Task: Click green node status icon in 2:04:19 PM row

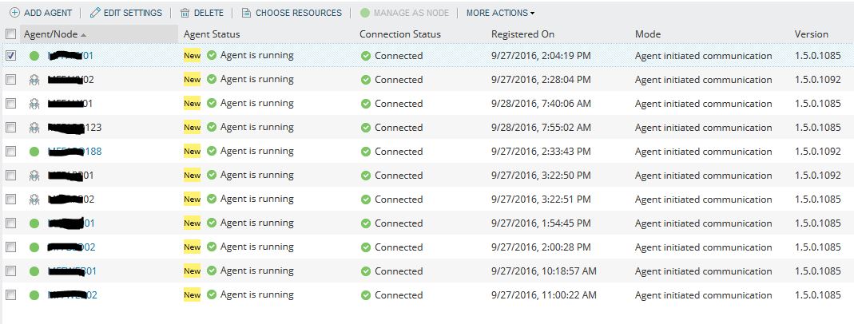Action: click(x=34, y=55)
